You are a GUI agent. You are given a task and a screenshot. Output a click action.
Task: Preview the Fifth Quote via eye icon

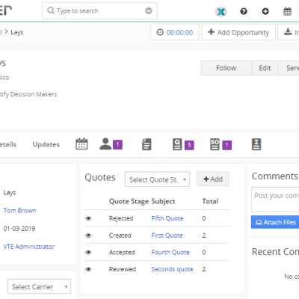88,218
